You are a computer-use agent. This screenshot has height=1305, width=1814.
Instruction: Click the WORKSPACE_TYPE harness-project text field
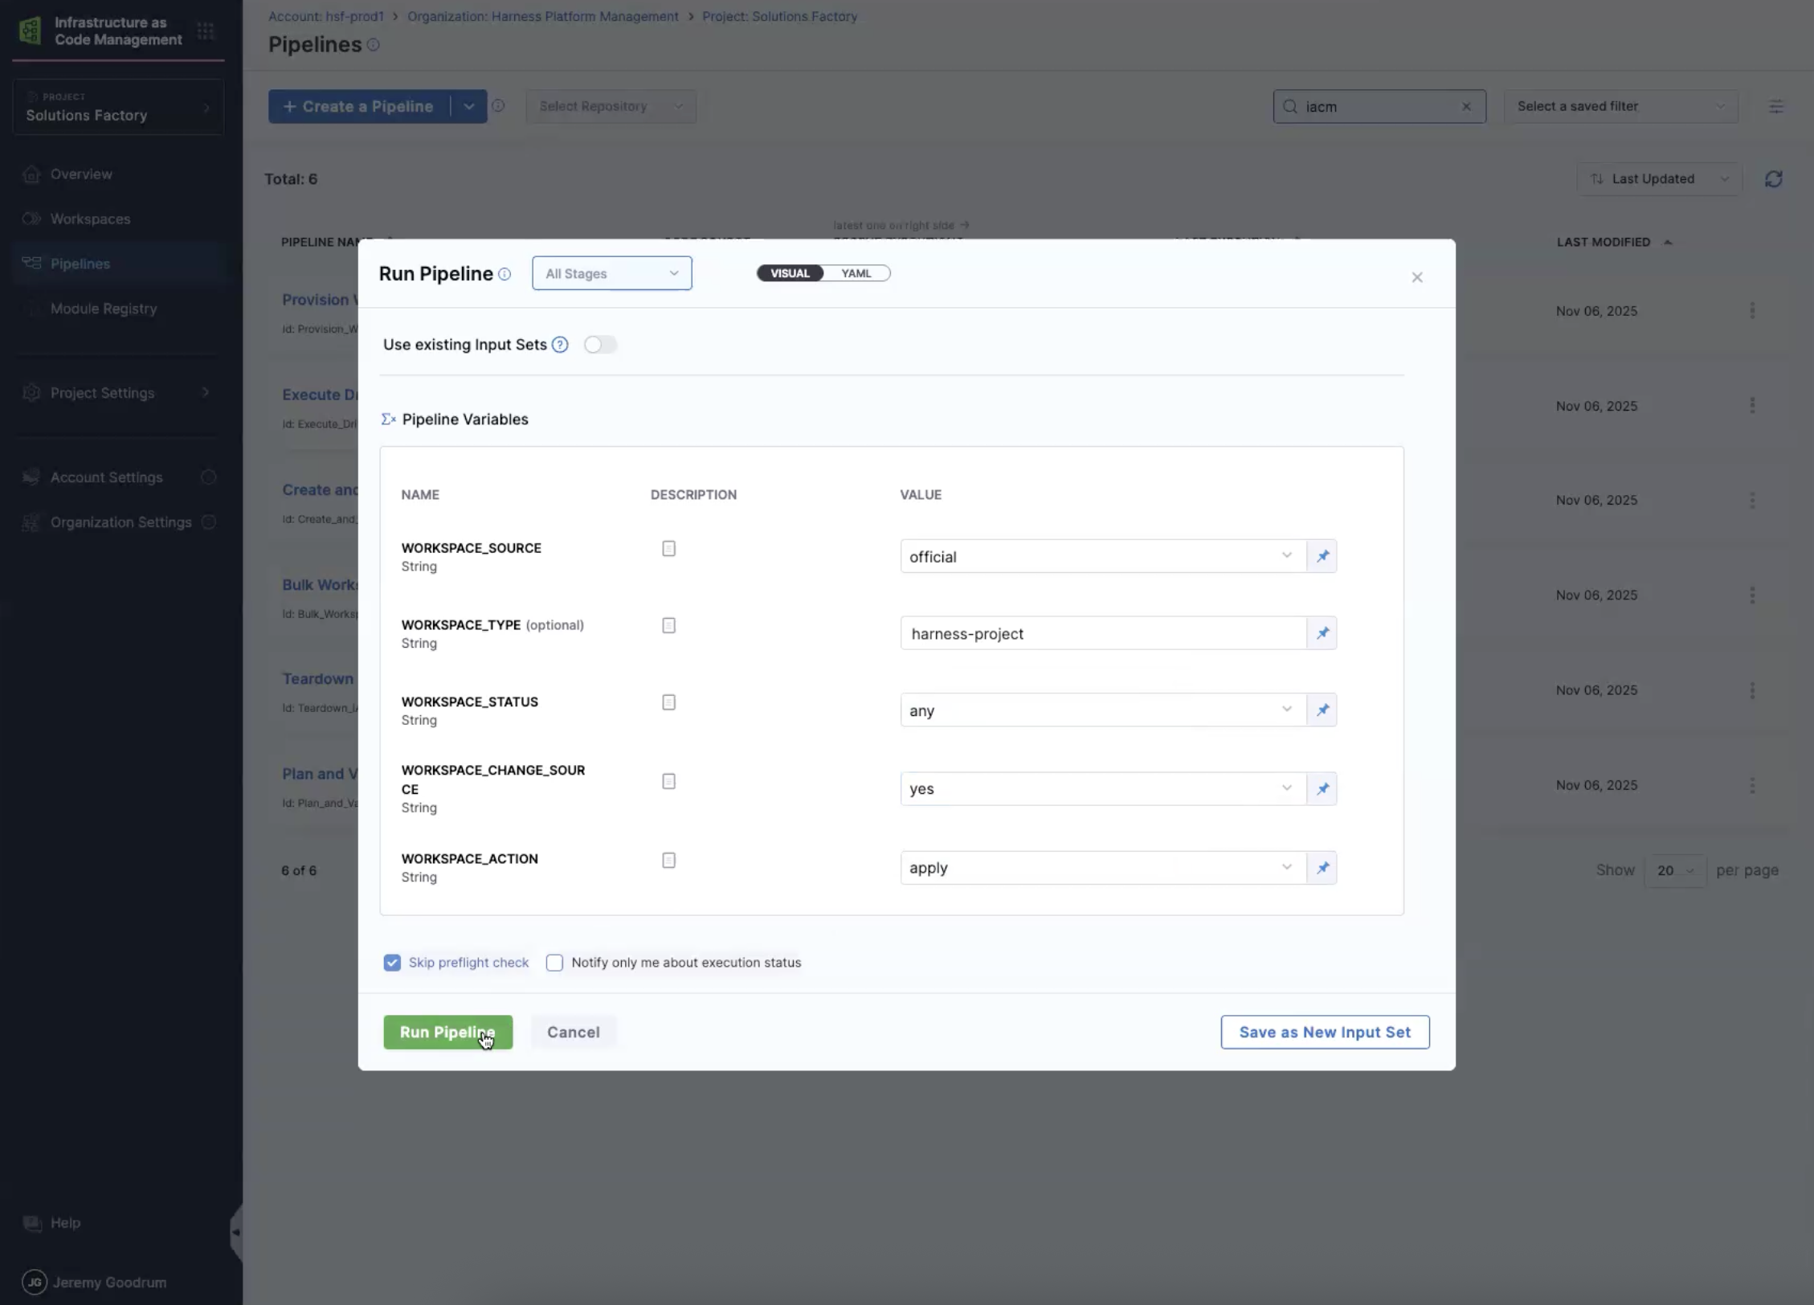[x=1102, y=633]
